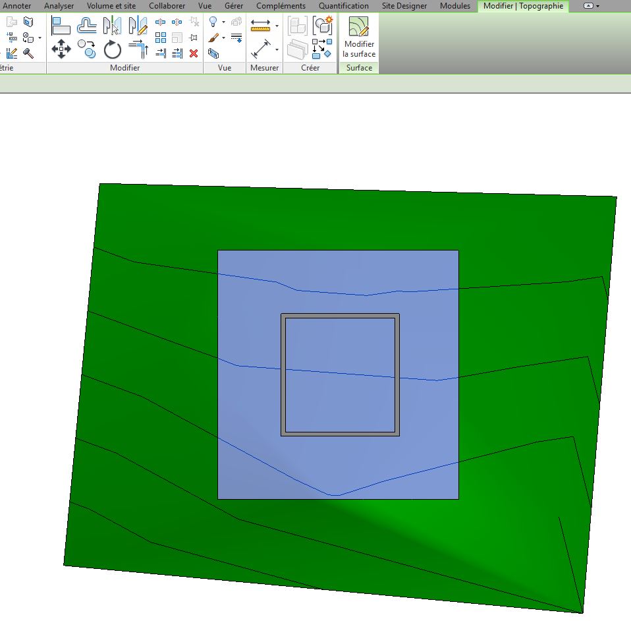The height and width of the screenshot is (621, 631).
Task: Click the Join Geometry icon
Action: 28,38
